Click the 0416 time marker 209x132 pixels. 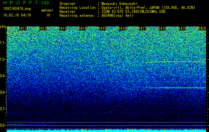tap(122, 28)
